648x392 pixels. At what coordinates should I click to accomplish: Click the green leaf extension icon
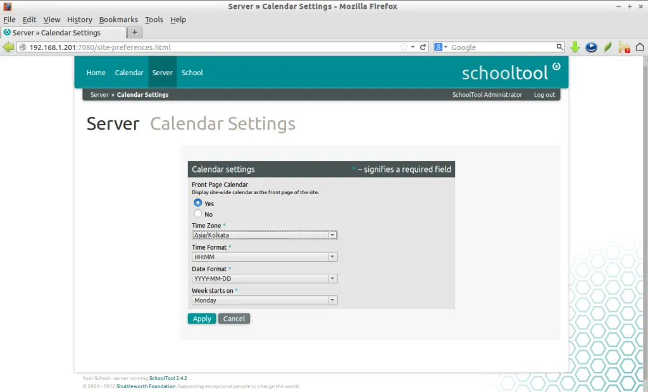tap(607, 46)
